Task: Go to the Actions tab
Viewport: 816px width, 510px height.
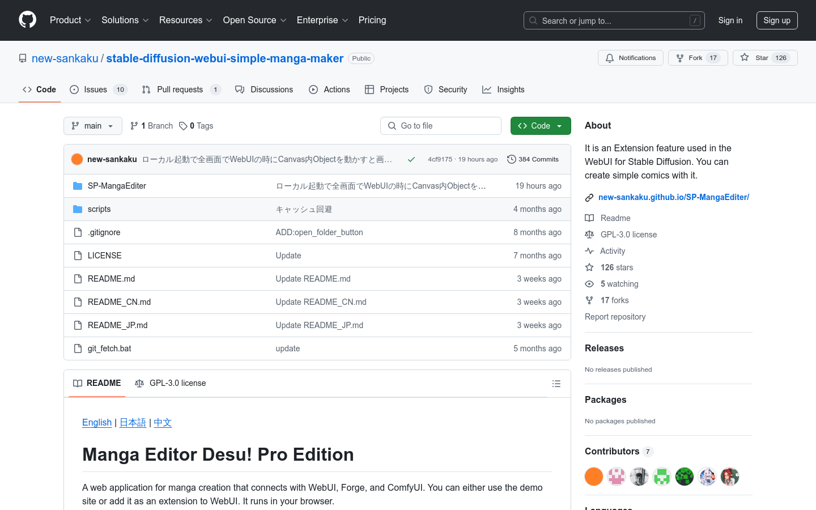Action: coord(329,90)
